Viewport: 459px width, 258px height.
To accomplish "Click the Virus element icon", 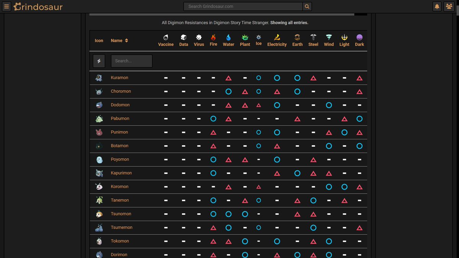I will [199, 37].
